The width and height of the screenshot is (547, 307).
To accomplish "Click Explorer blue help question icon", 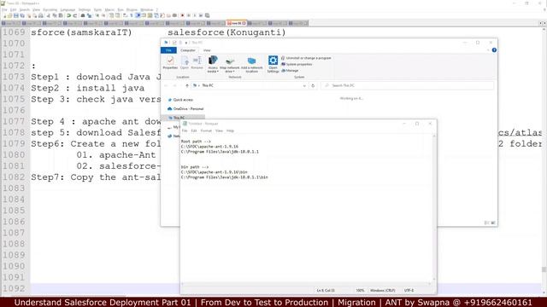I will click(x=494, y=50).
